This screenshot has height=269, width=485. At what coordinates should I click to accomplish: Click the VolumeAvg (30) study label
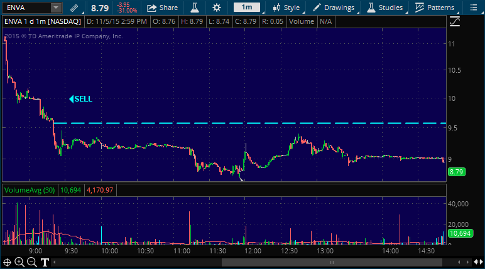pyautogui.click(x=30, y=190)
